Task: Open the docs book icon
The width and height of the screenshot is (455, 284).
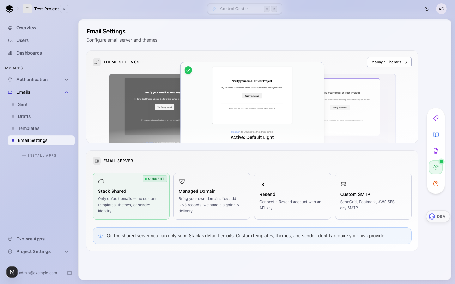Action: click(436, 135)
